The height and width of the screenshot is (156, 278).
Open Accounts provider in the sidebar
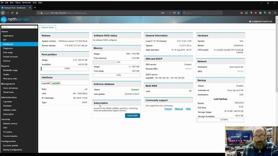click(10, 146)
